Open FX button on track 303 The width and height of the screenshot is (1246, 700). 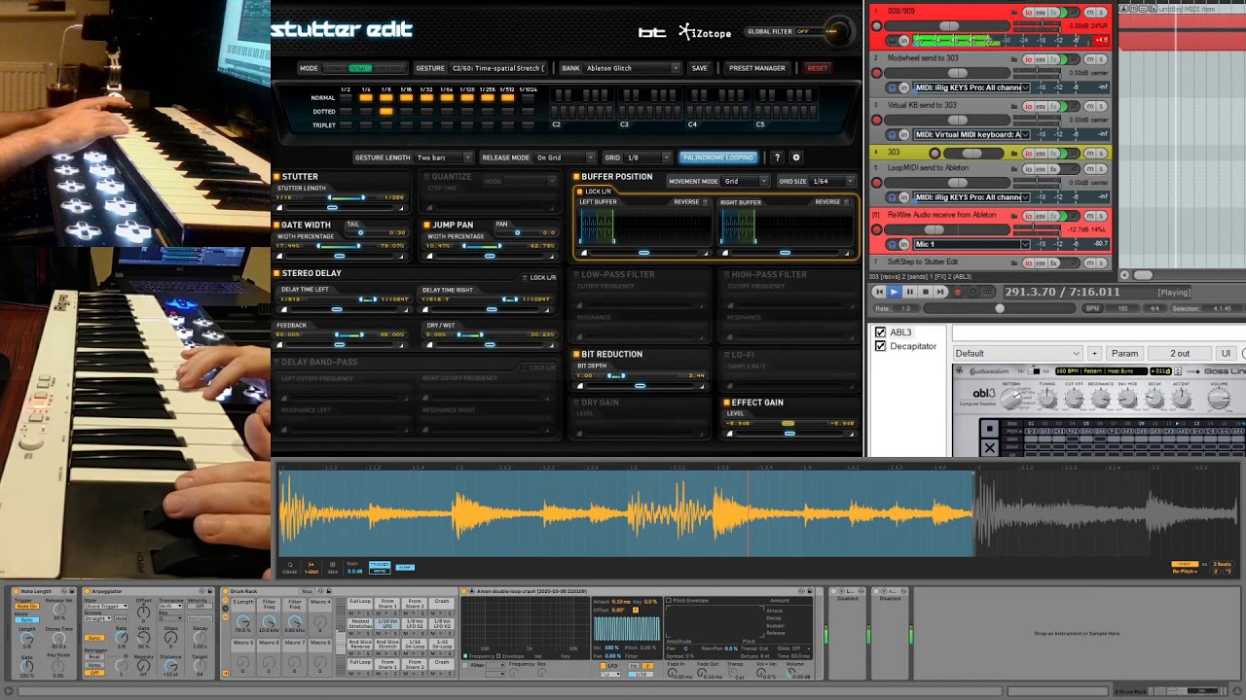(1054, 153)
